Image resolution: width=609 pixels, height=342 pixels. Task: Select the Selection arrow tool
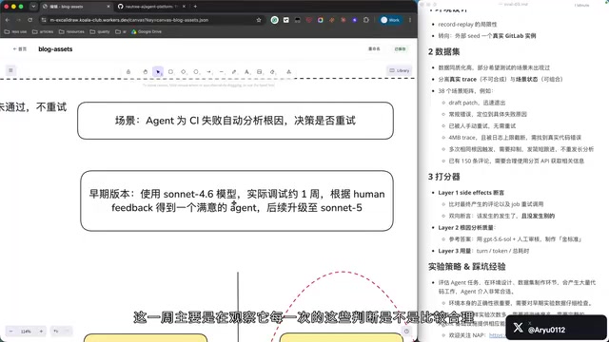(158, 72)
